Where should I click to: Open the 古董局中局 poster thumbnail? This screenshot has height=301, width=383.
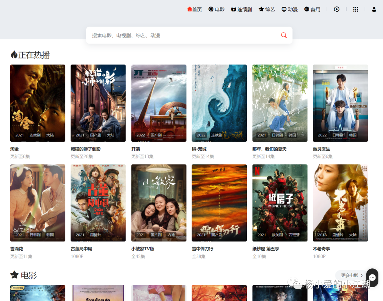[98, 203]
